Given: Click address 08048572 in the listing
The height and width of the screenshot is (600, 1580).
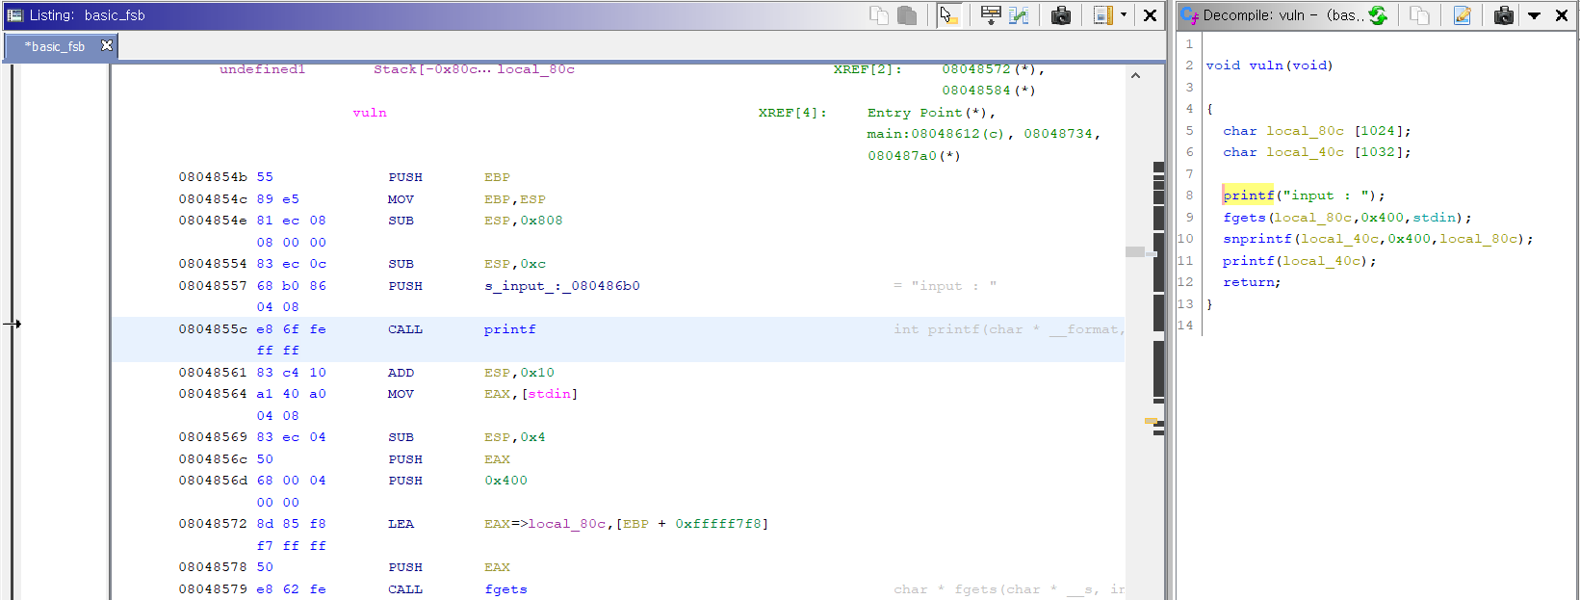Looking at the screenshot, I should pyautogui.click(x=213, y=524).
